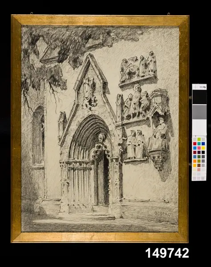Click the right hanging hook above frame

[168, 14]
